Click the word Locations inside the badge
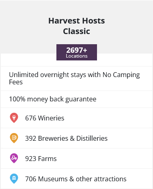The image size is (153, 189). [x=77, y=56]
